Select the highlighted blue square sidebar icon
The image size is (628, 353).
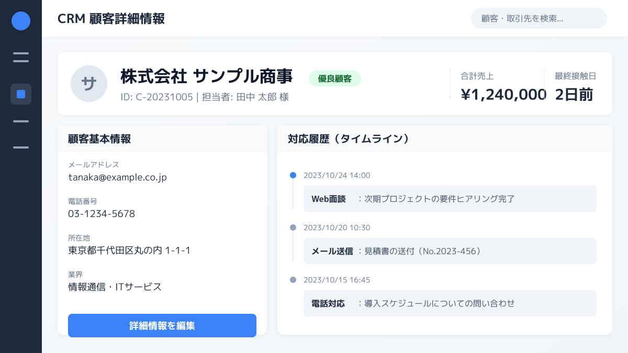point(21,94)
